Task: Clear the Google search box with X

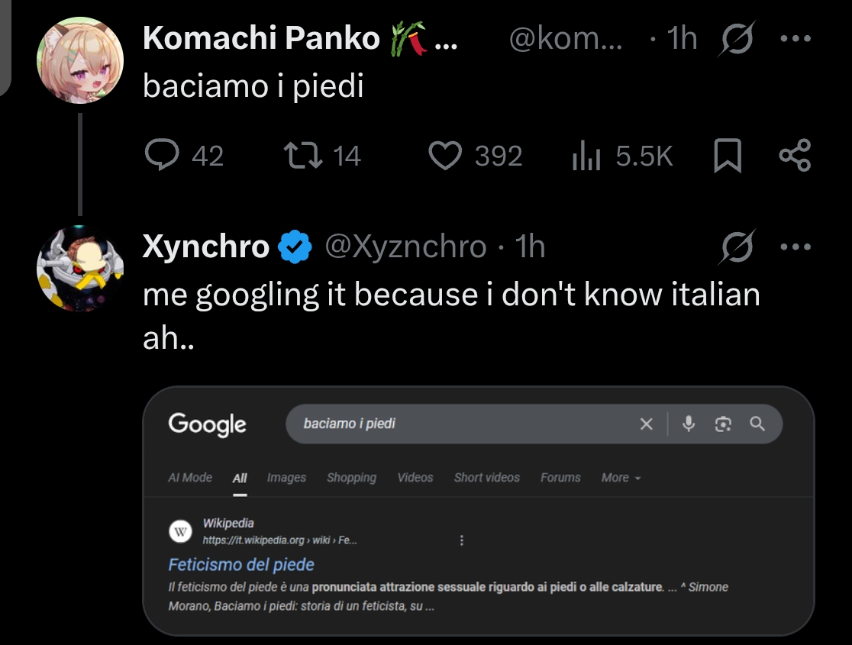Action: pos(646,424)
